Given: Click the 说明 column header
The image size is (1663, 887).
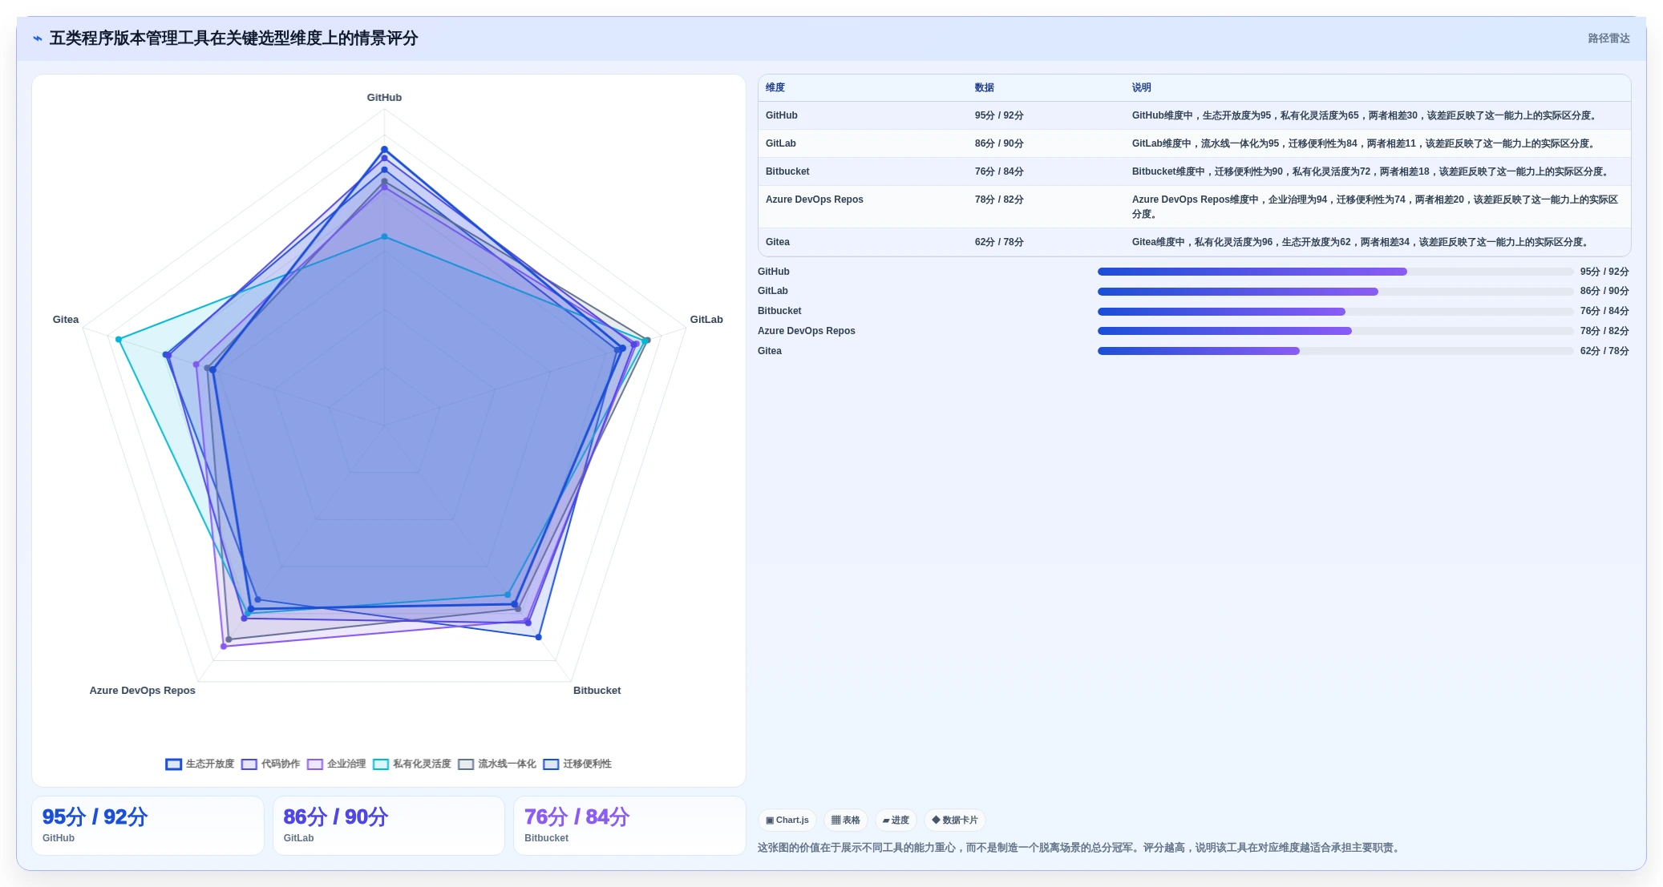Looking at the screenshot, I should (1142, 87).
